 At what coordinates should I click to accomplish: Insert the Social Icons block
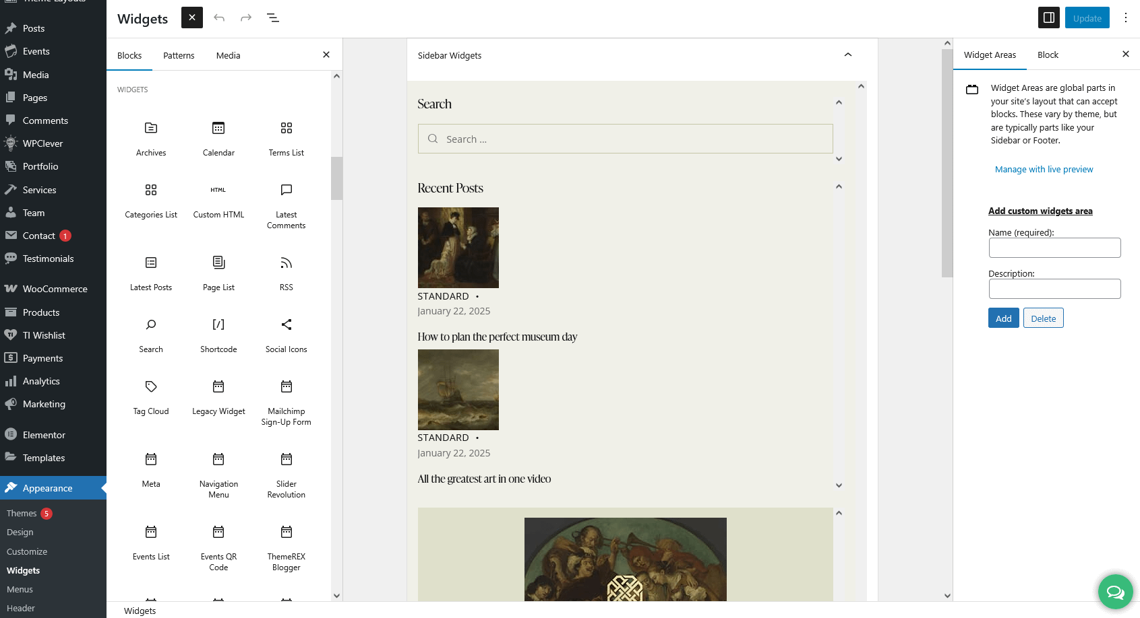pos(287,336)
